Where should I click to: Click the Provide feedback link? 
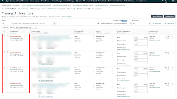tap(67, 17)
